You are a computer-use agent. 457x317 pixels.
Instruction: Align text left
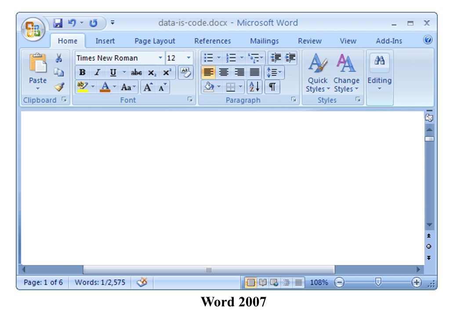coord(208,72)
